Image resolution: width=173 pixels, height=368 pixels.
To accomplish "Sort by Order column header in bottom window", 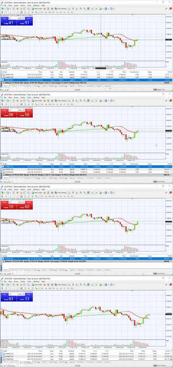I will (x=5, y=351).
